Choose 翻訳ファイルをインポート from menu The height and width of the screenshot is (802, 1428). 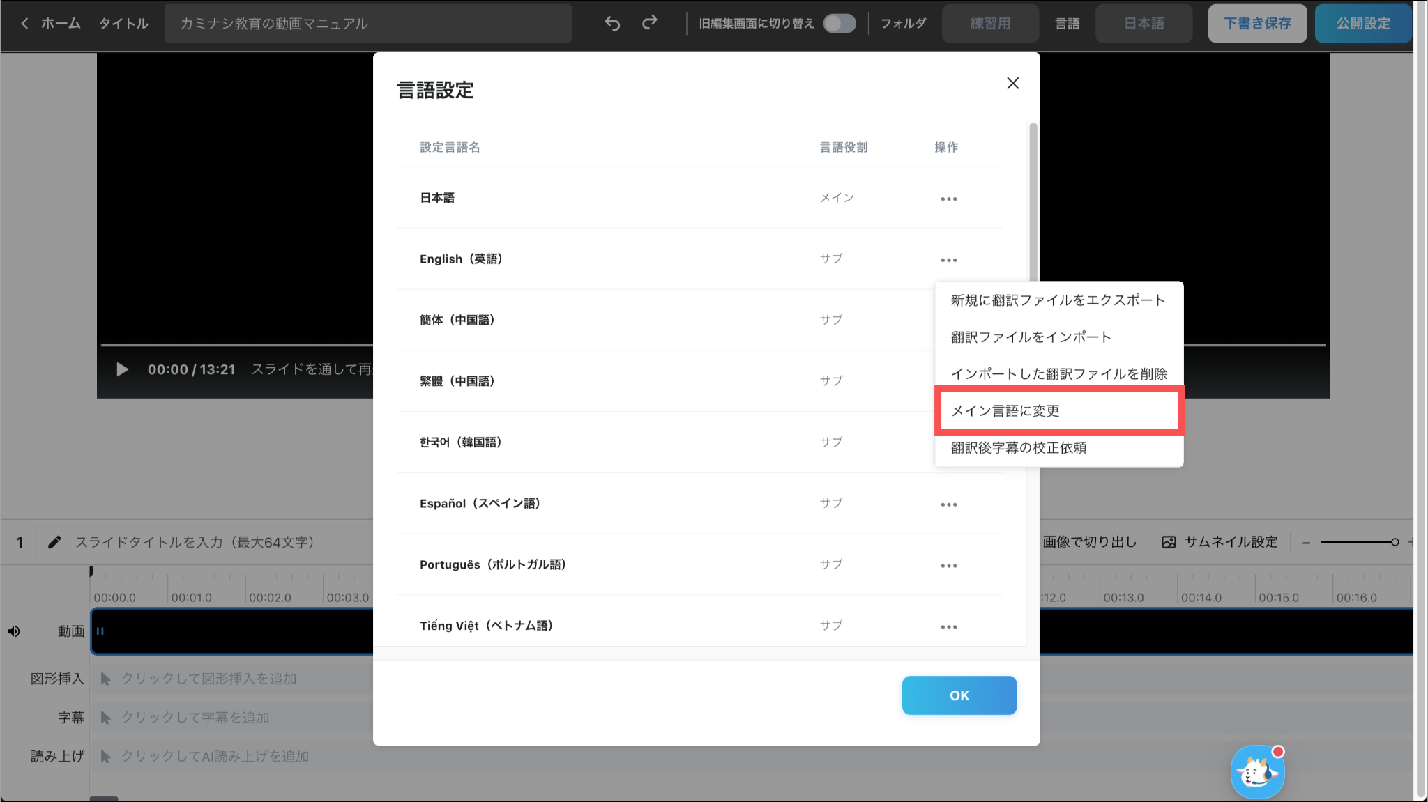click(x=1031, y=337)
